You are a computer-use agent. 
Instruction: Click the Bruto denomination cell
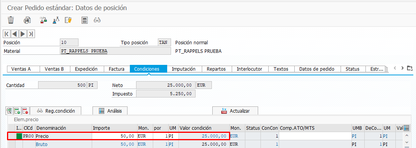[x=63, y=144]
